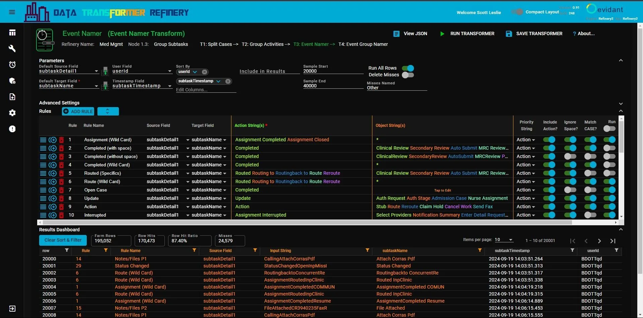
Task: Click the settings gear in sidebar
Action: pyautogui.click(x=12, y=113)
